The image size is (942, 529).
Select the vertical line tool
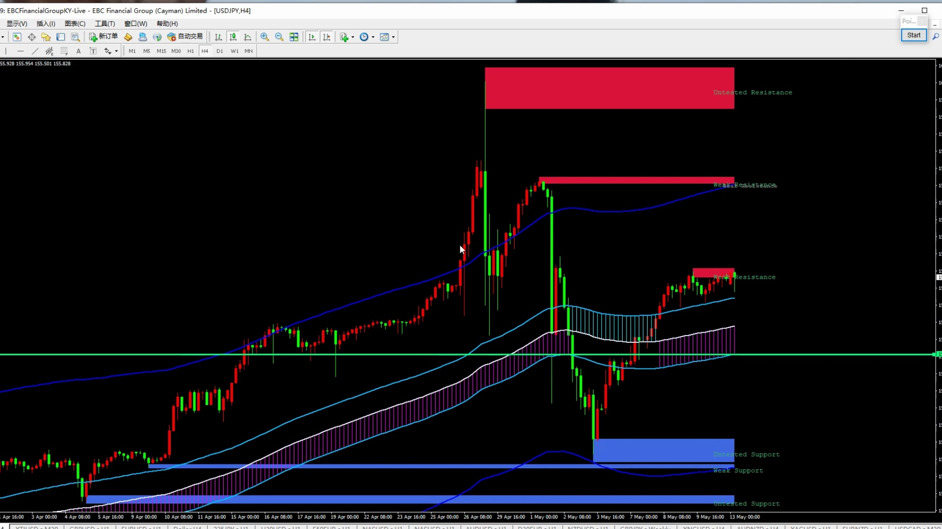click(6, 51)
